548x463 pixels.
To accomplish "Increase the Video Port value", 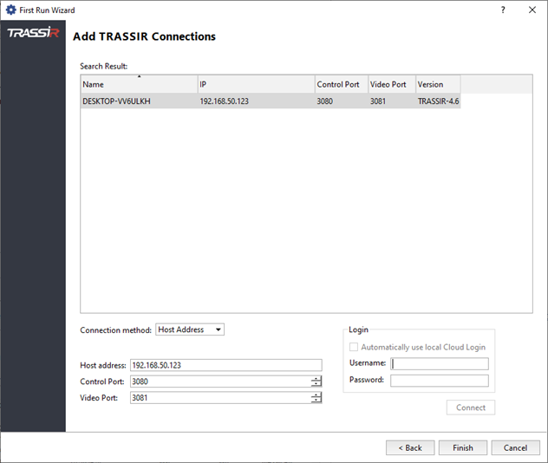I will coord(316,395).
